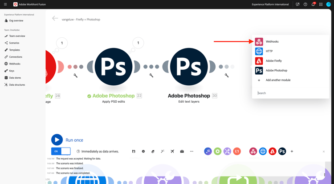Click the Run once play button

click(x=57, y=140)
